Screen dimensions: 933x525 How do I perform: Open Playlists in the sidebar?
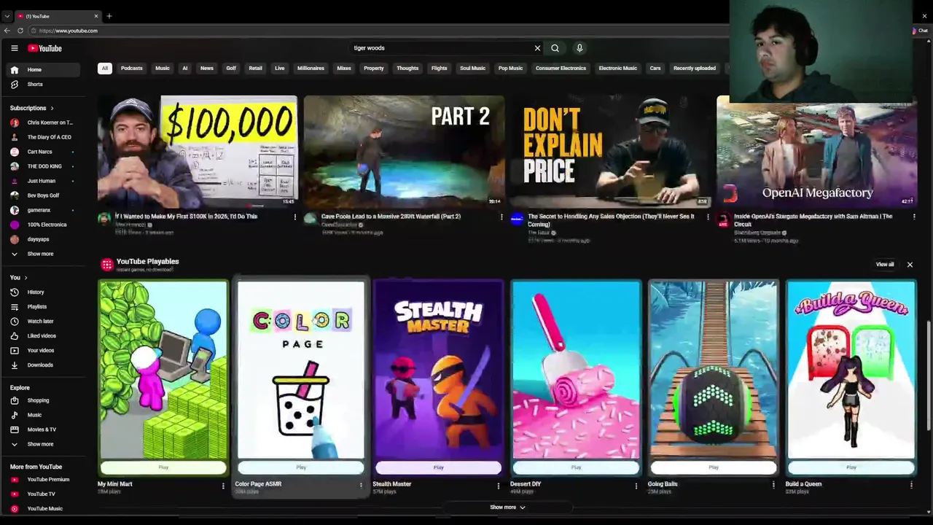coord(43,306)
